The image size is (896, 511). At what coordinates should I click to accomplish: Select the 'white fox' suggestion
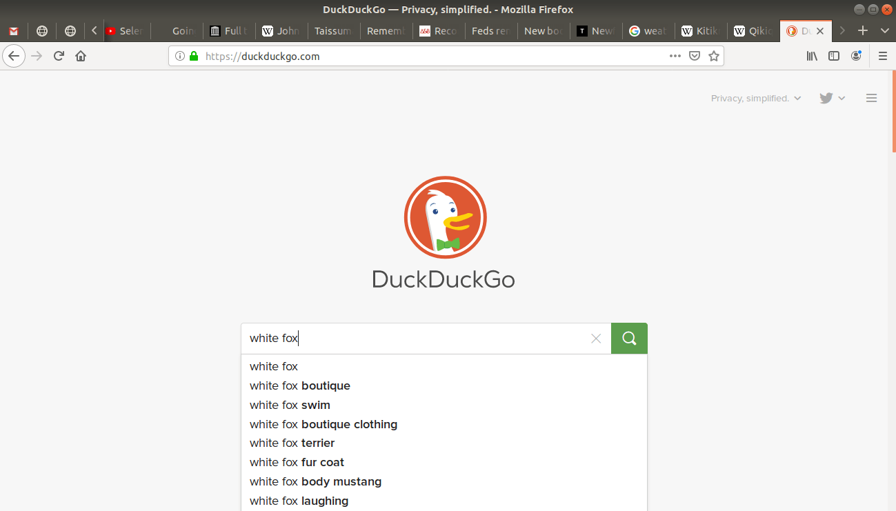click(444, 366)
